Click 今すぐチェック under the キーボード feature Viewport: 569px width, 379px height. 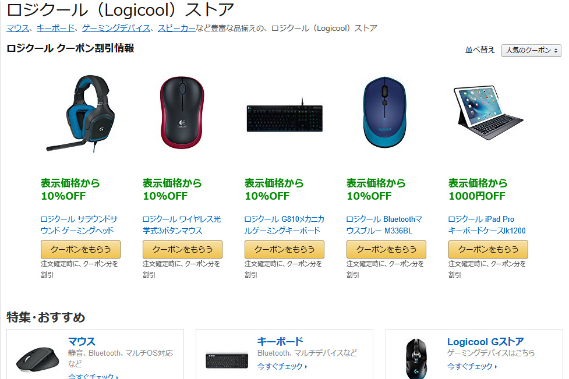pyautogui.click(x=282, y=366)
